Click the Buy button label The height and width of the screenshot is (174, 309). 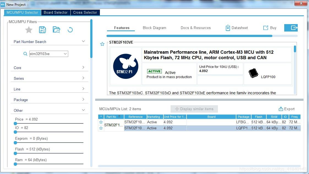coord(273,28)
